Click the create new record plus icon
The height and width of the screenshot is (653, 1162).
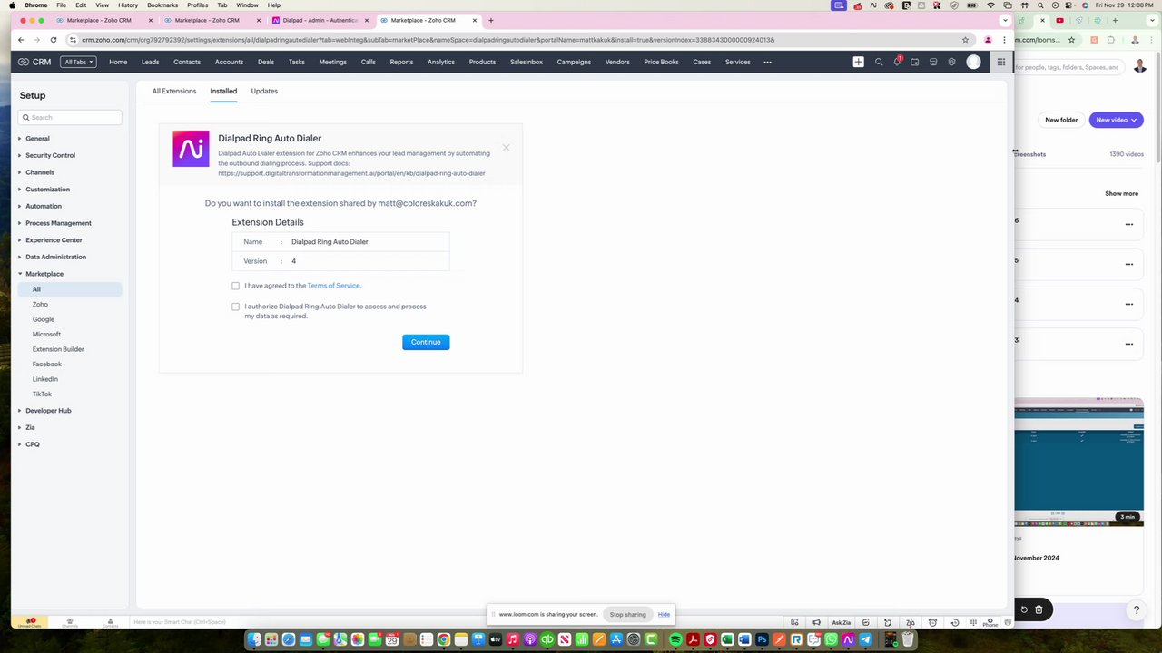[x=858, y=62]
